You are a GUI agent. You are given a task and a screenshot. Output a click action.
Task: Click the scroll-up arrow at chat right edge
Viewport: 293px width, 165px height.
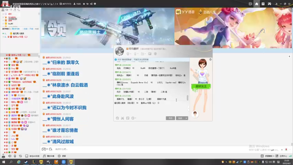pos(289,56)
